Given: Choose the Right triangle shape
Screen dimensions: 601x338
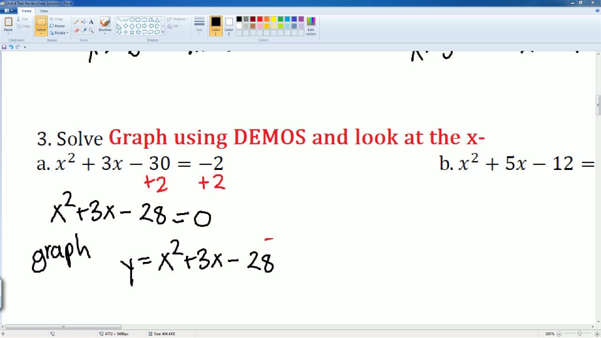Looking at the screenshot, I should click(120, 26).
